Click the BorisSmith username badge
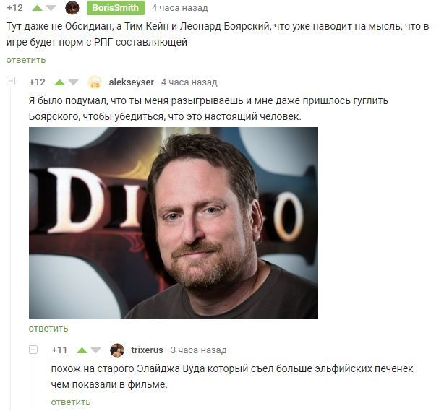 coord(116,8)
